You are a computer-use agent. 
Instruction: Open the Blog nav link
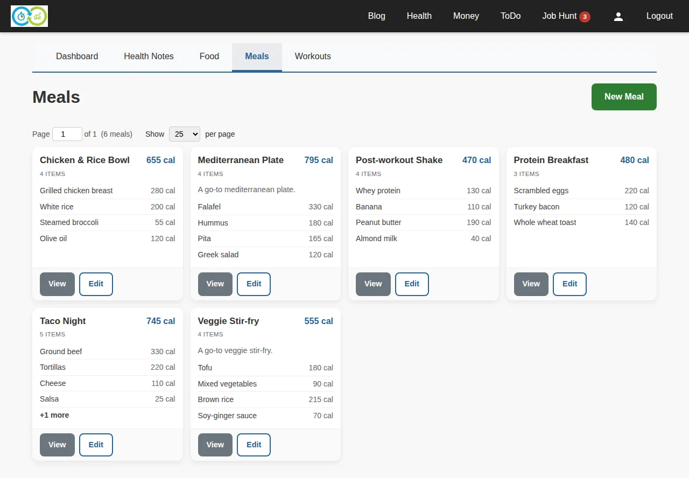[377, 16]
